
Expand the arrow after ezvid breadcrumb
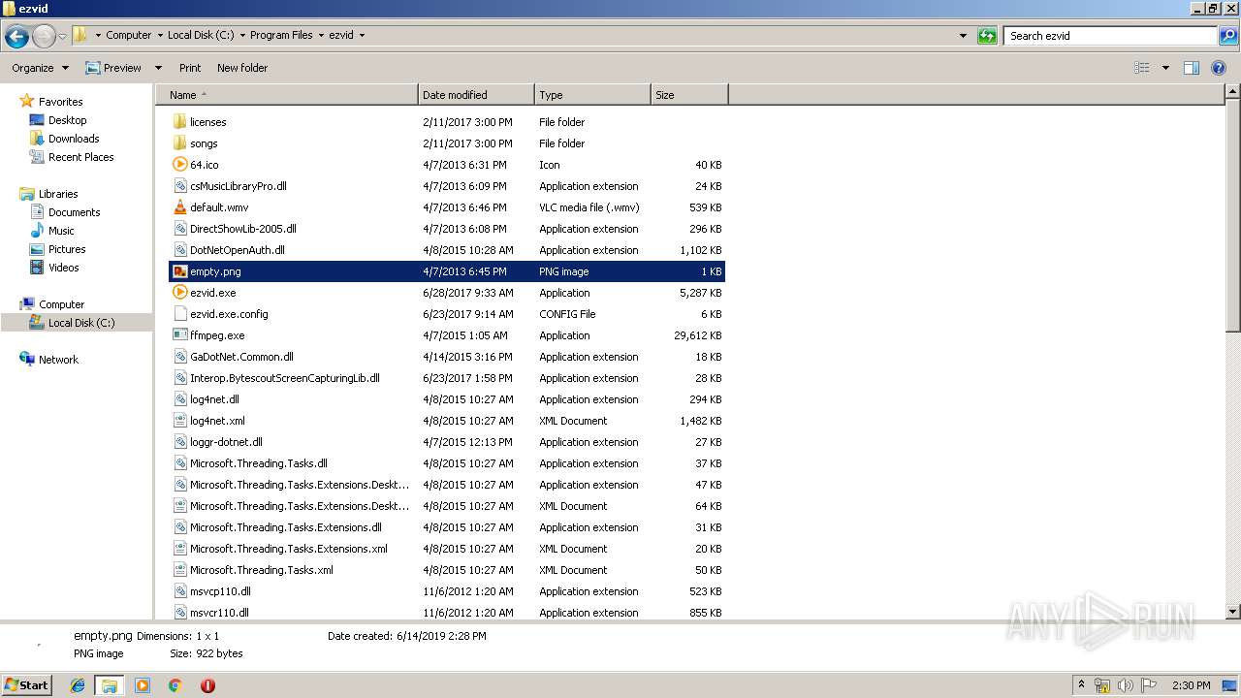(x=363, y=35)
